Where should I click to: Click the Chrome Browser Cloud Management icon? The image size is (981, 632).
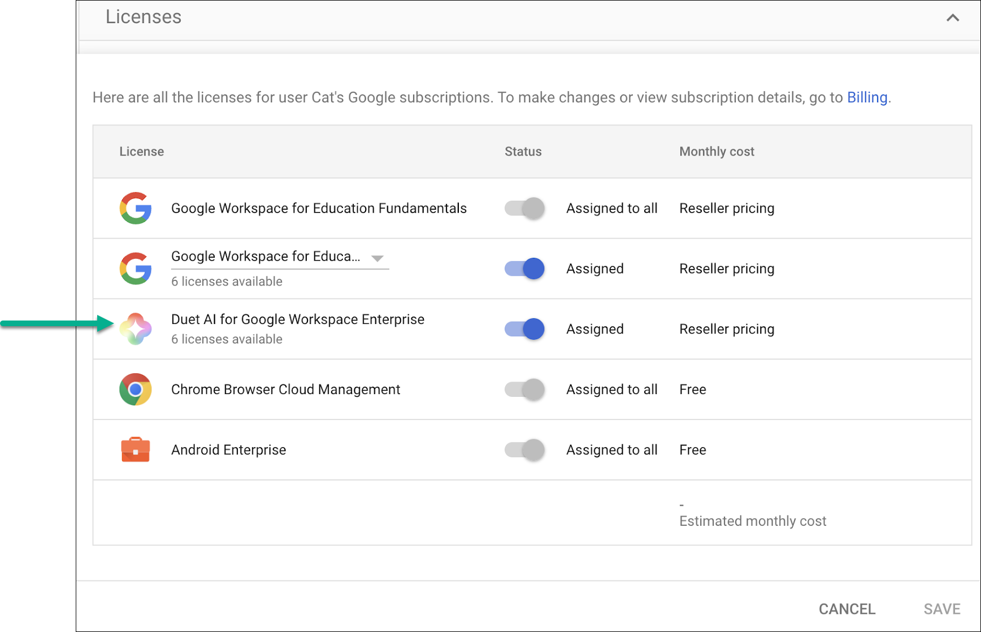point(136,389)
